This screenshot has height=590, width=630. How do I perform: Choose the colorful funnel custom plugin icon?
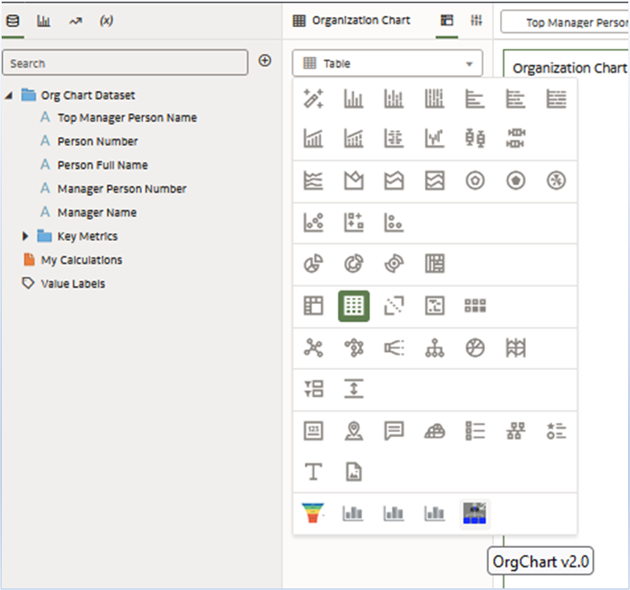313,513
